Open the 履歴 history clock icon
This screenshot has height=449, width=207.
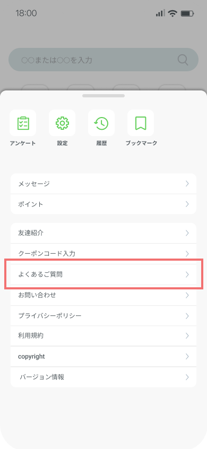point(101,123)
